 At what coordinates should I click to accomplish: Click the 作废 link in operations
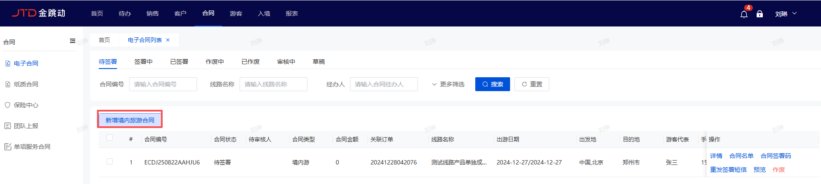(x=778, y=170)
